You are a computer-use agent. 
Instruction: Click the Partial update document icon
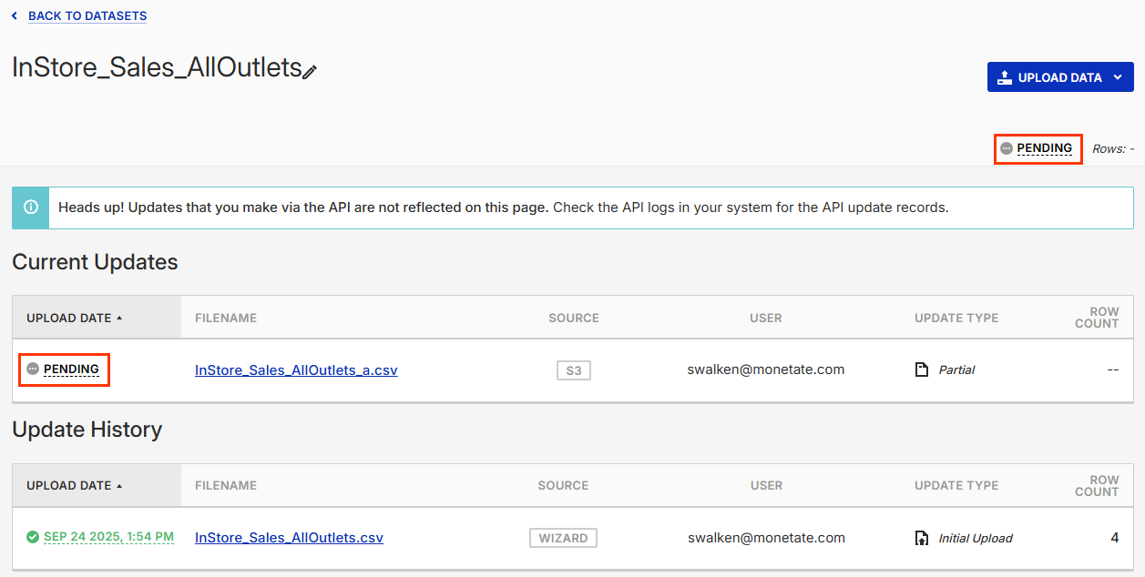click(922, 369)
